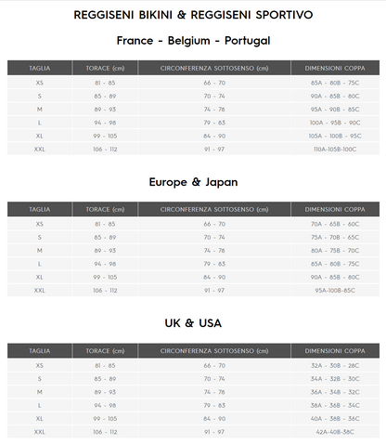Select the REGGISENI BIKINI & REGGISENI SPORTIVO title
This screenshot has height=444, width=386.
193,15
